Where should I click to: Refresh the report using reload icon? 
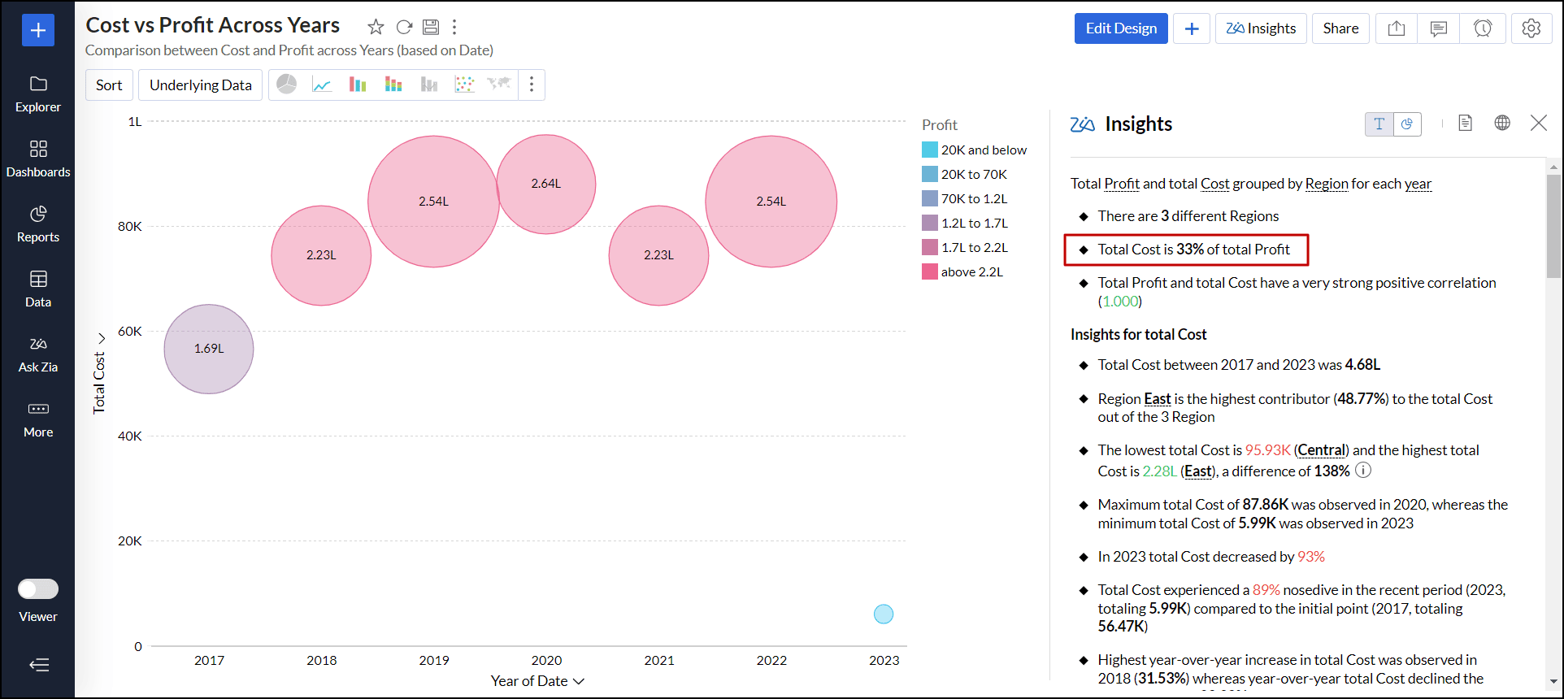(x=404, y=27)
